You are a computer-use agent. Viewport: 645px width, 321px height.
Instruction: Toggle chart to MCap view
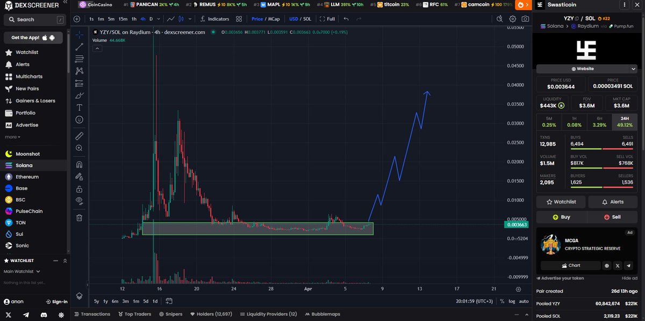pos(274,19)
